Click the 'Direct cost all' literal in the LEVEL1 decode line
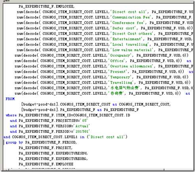This screenshot has width=195, height=172. pyautogui.click(x=129, y=12)
